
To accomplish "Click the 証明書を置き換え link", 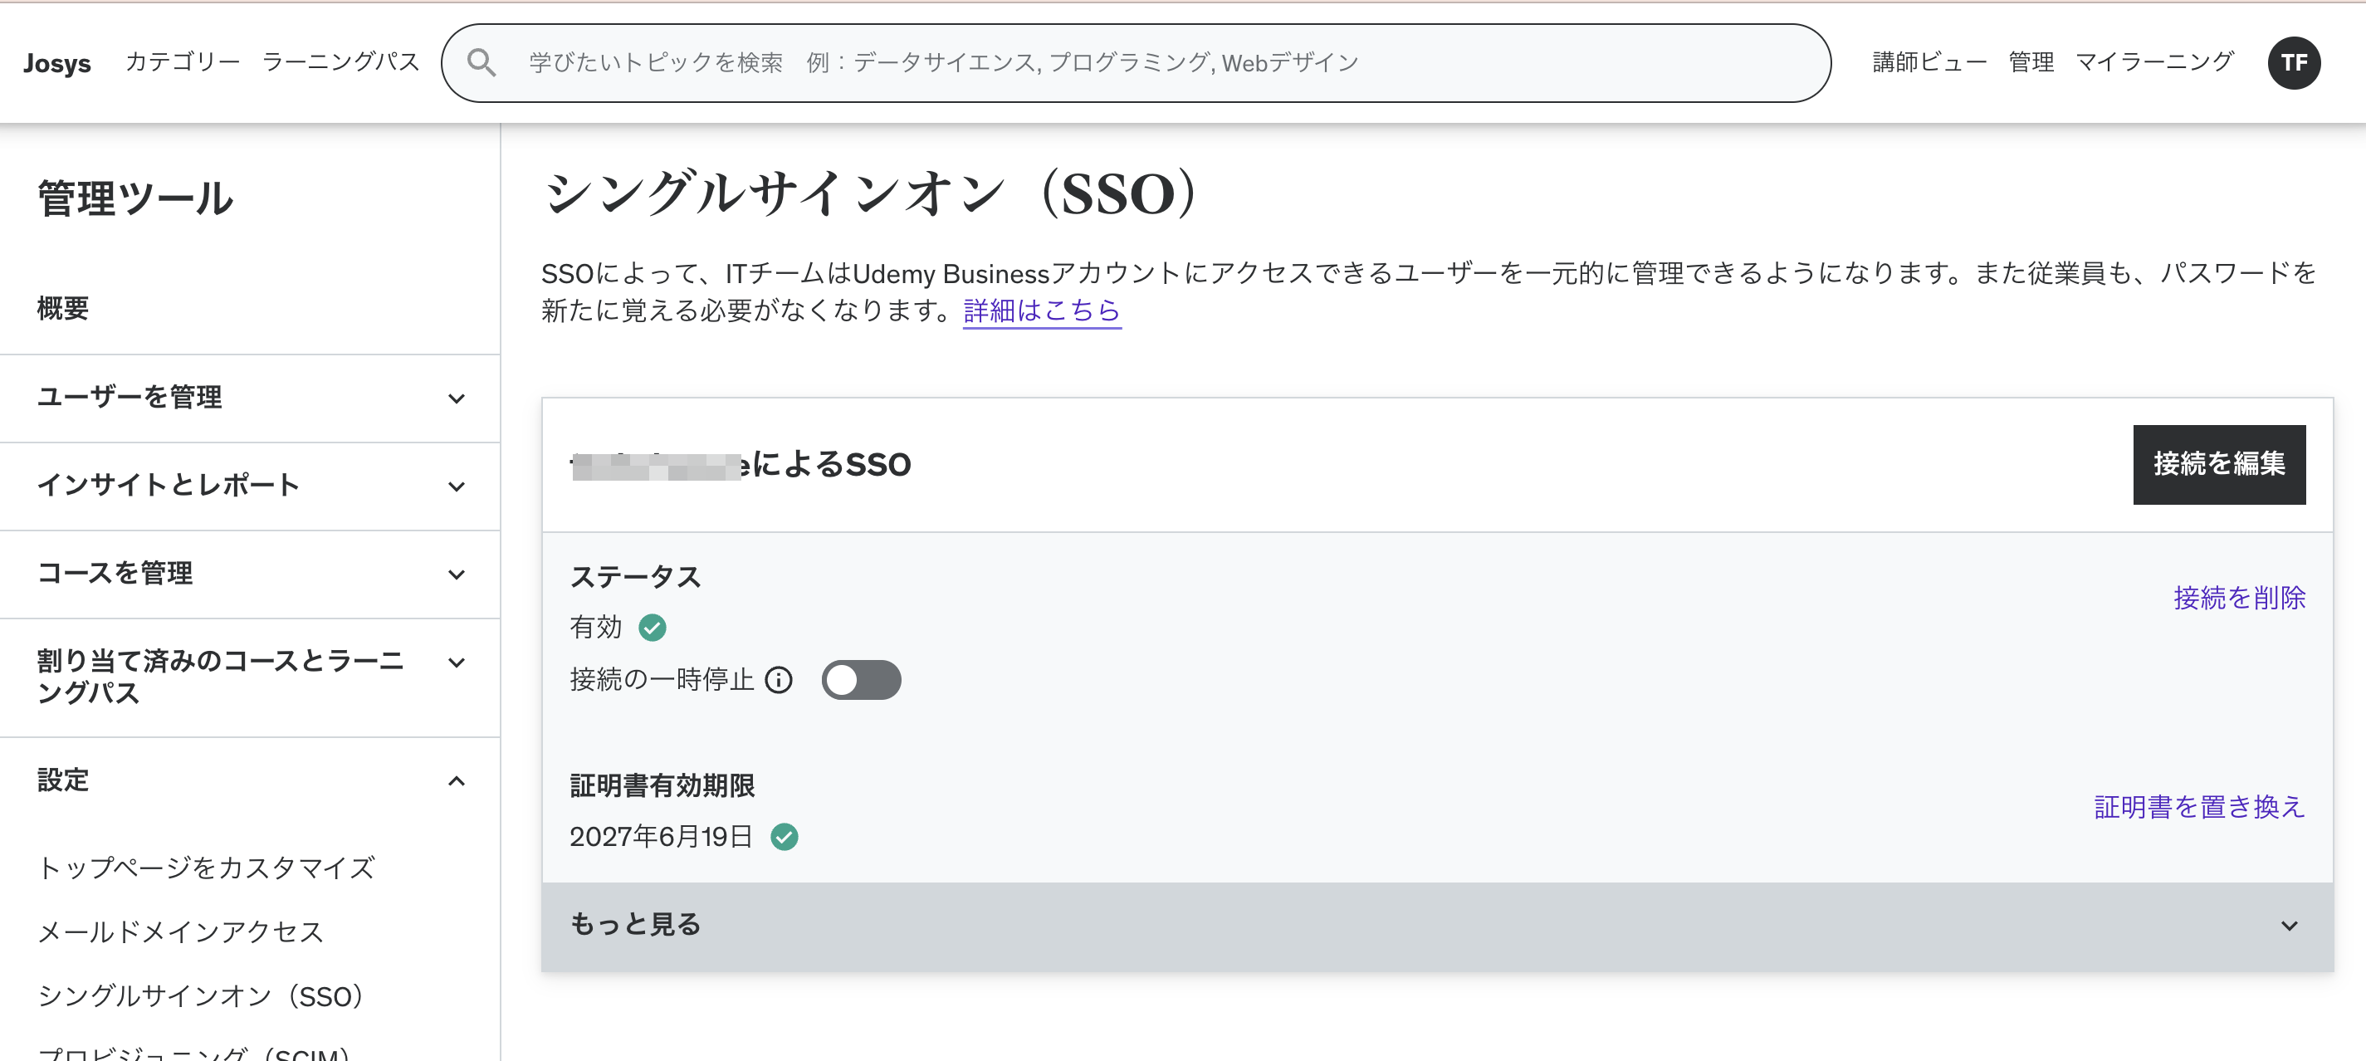I will pyautogui.click(x=2199, y=807).
